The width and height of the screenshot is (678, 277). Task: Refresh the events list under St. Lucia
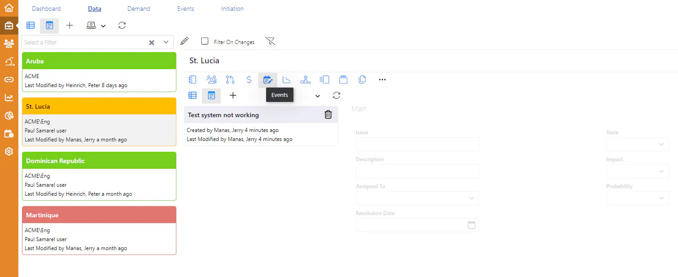coord(337,95)
